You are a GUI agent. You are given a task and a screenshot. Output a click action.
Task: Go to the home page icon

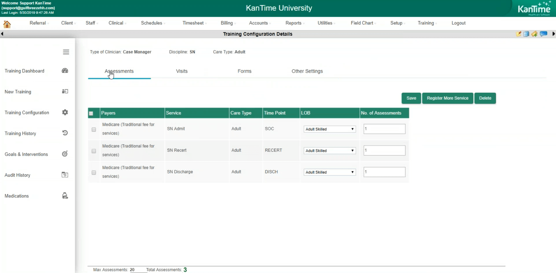tap(7, 24)
